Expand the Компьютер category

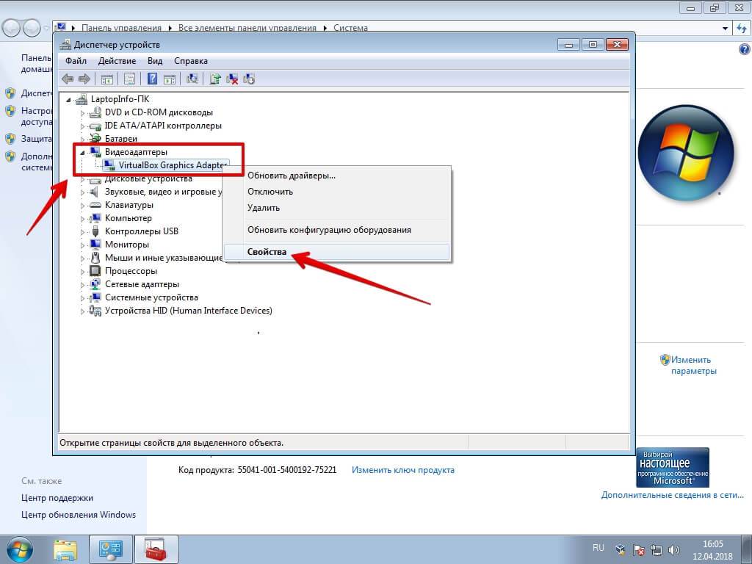pyautogui.click(x=82, y=219)
